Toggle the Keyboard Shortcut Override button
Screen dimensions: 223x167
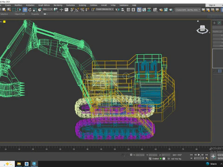pos(66,10)
